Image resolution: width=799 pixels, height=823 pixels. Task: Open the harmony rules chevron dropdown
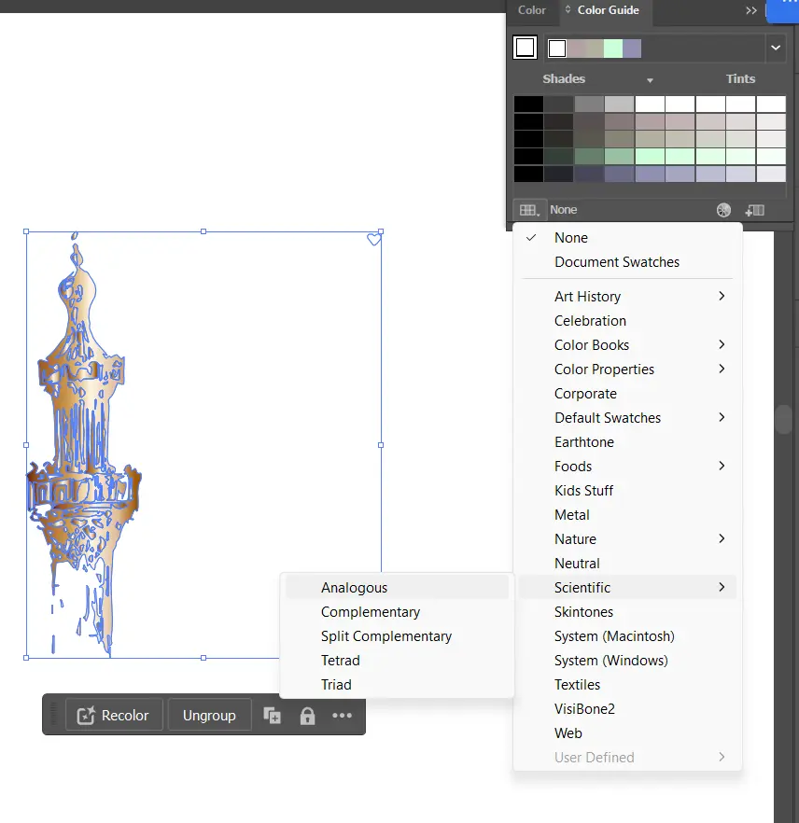[x=776, y=47]
